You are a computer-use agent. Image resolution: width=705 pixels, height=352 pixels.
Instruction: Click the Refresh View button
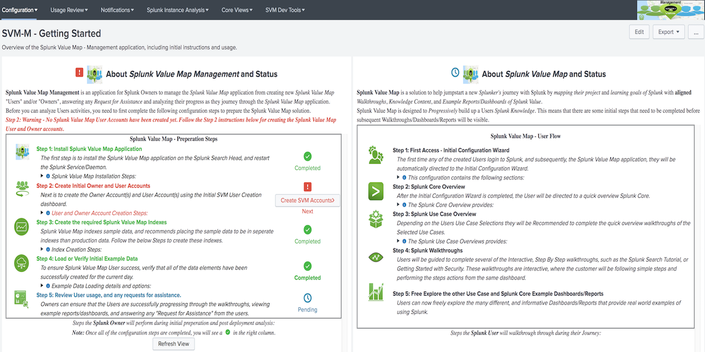click(x=173, y=343)
